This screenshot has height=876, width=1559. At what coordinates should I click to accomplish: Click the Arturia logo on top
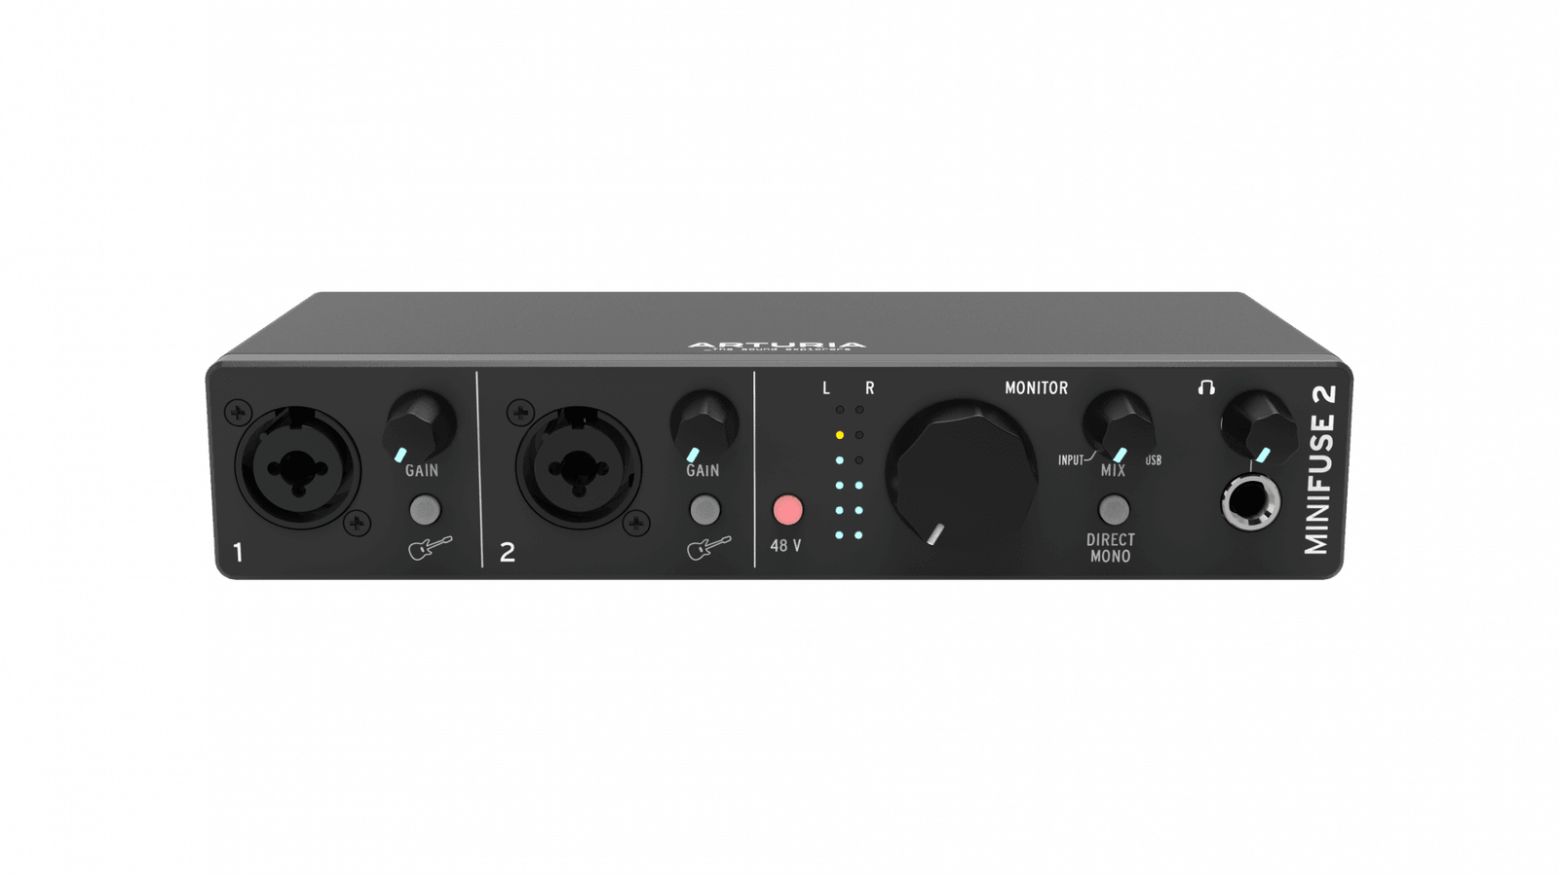[777, 346]
